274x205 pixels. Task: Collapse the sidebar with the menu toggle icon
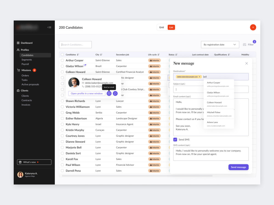click(x=49, y=27)
